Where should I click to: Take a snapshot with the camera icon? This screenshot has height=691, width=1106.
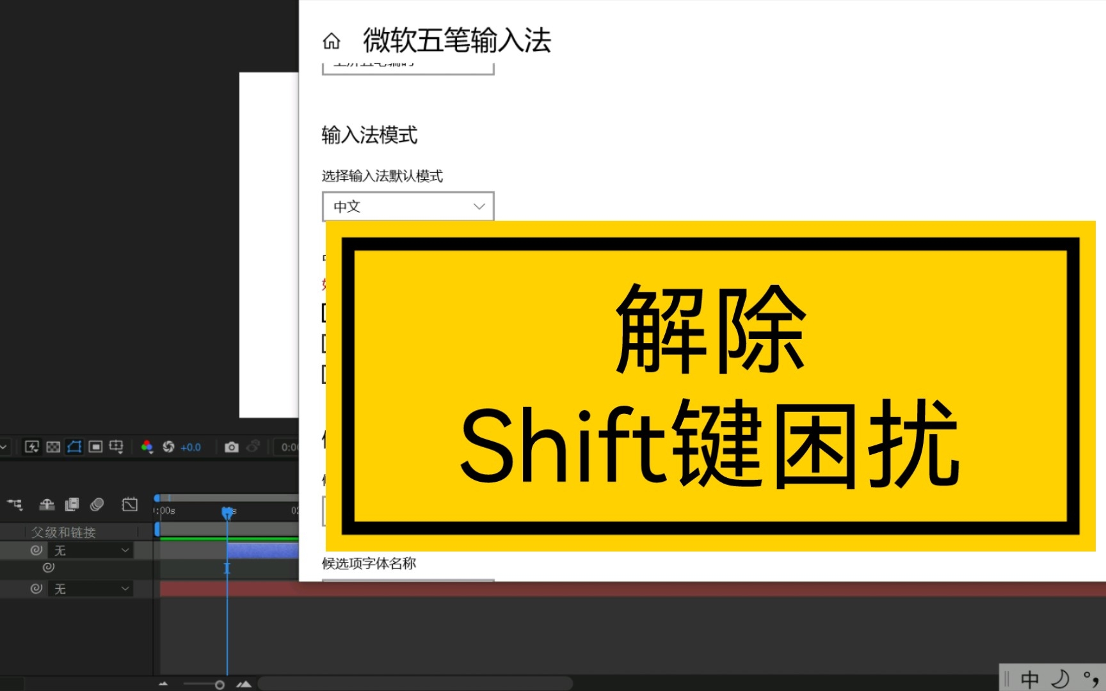(232, 447)
